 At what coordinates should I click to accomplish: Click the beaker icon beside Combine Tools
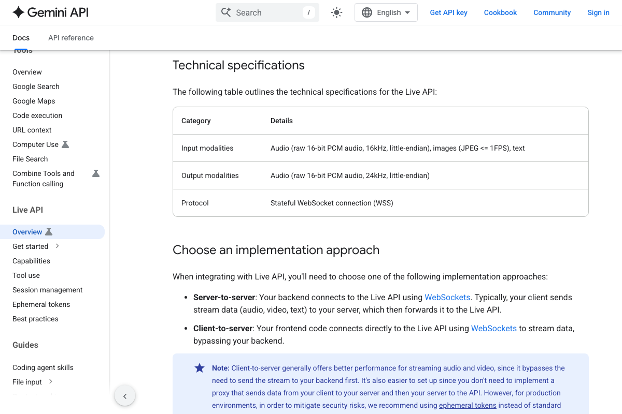click(96, 173)
